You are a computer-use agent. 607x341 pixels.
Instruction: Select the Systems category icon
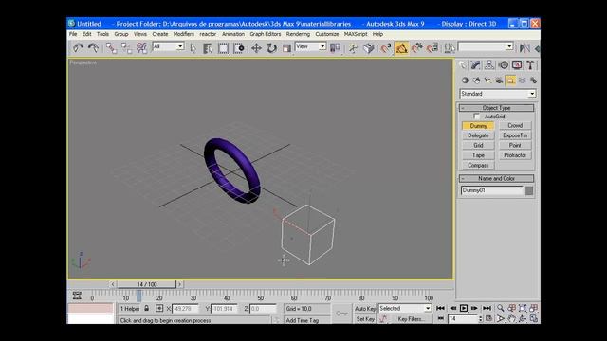point(533,81)
